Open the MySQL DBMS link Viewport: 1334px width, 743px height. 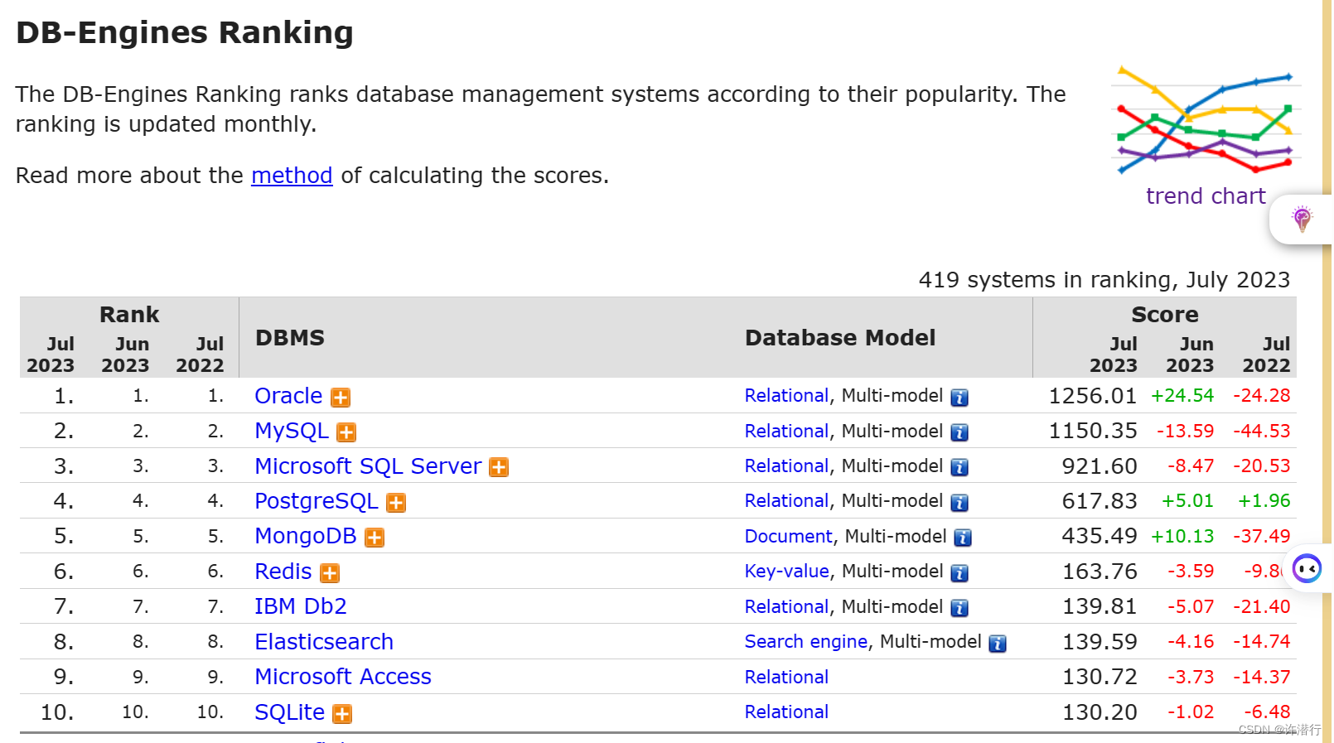[292, 431]
